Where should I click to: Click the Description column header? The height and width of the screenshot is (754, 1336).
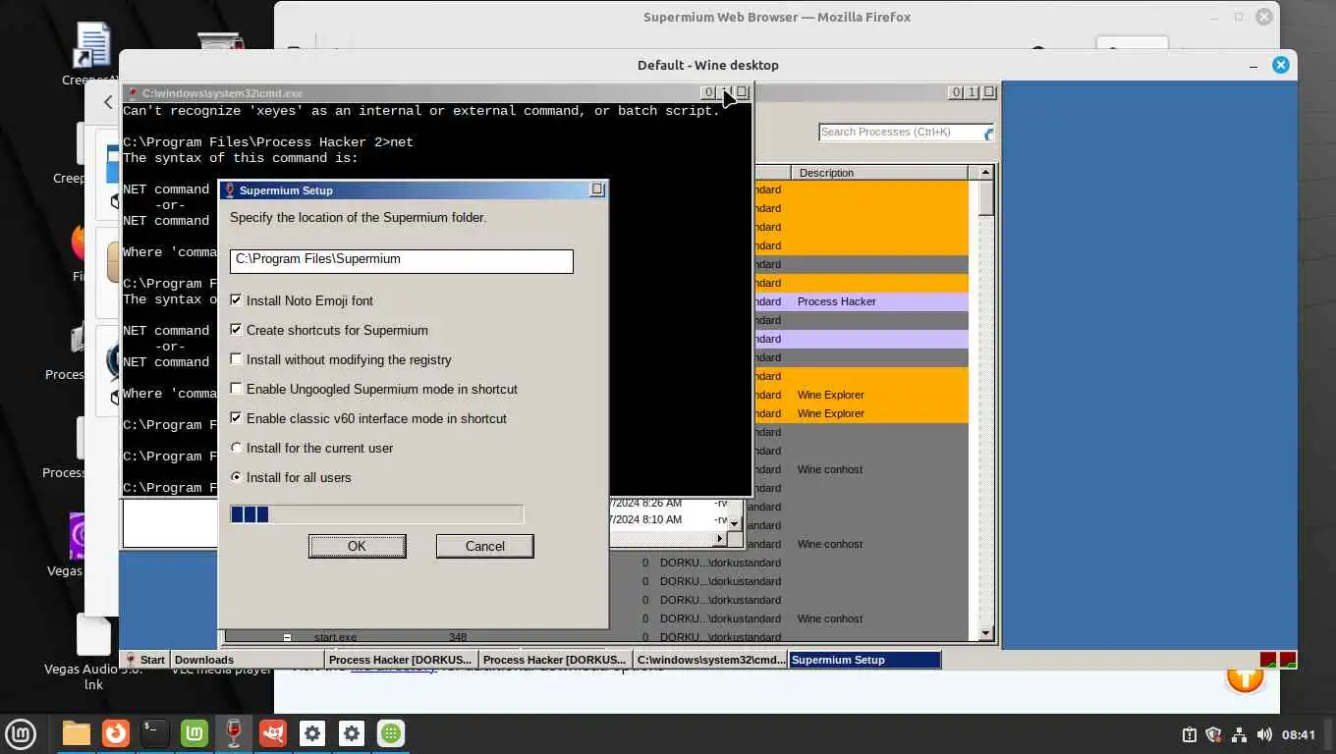click(x=879, y=173)
